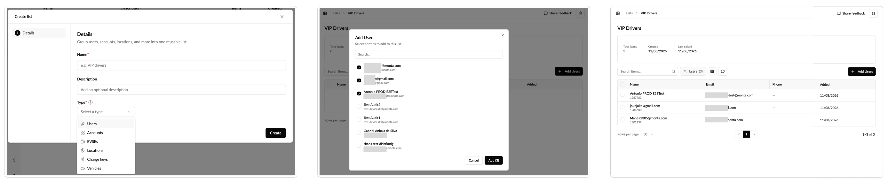The image size is (888, 182).
Task: Click the Add (3) button
Action: point(494,161)
